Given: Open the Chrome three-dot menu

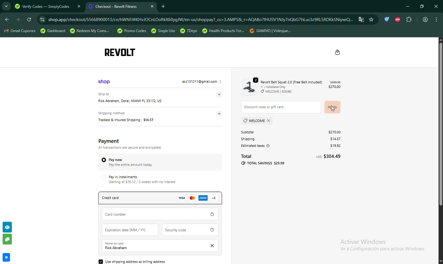Looking at the screenshot, I should [x=436, y=19].
